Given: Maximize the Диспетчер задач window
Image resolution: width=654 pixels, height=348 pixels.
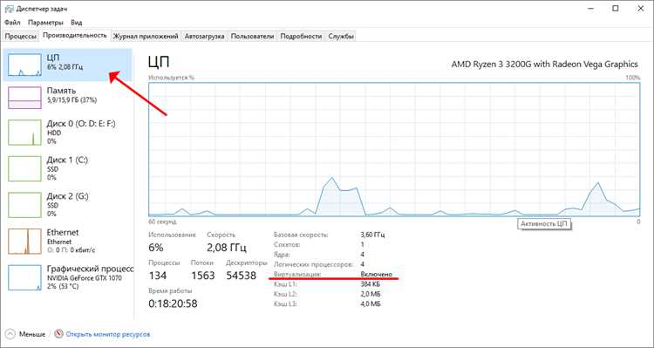Looking at the screenshot, I should pyautogui.click(x=616, y=9).
